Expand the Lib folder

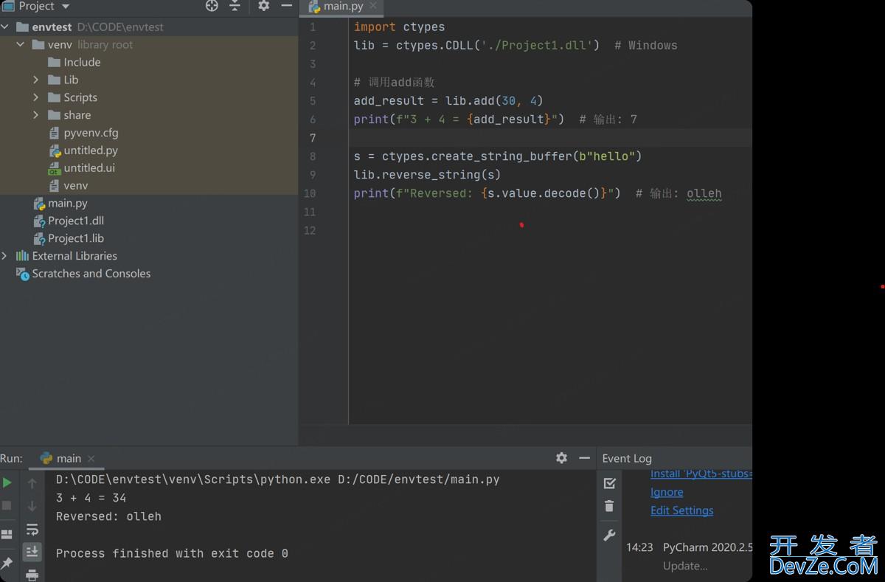36,80
